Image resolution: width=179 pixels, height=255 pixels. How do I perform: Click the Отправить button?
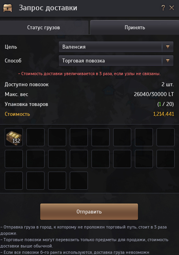(89, 212)
